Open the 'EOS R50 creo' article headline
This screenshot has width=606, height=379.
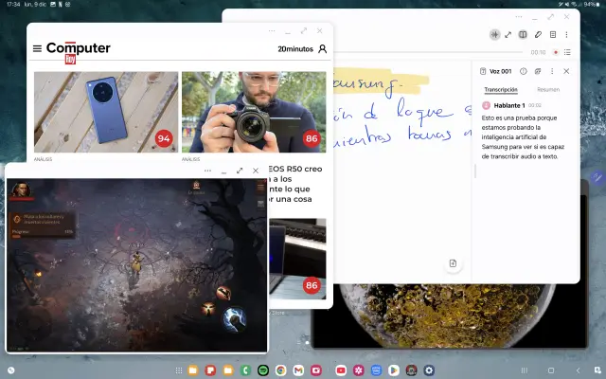click(x=294, y=169)
